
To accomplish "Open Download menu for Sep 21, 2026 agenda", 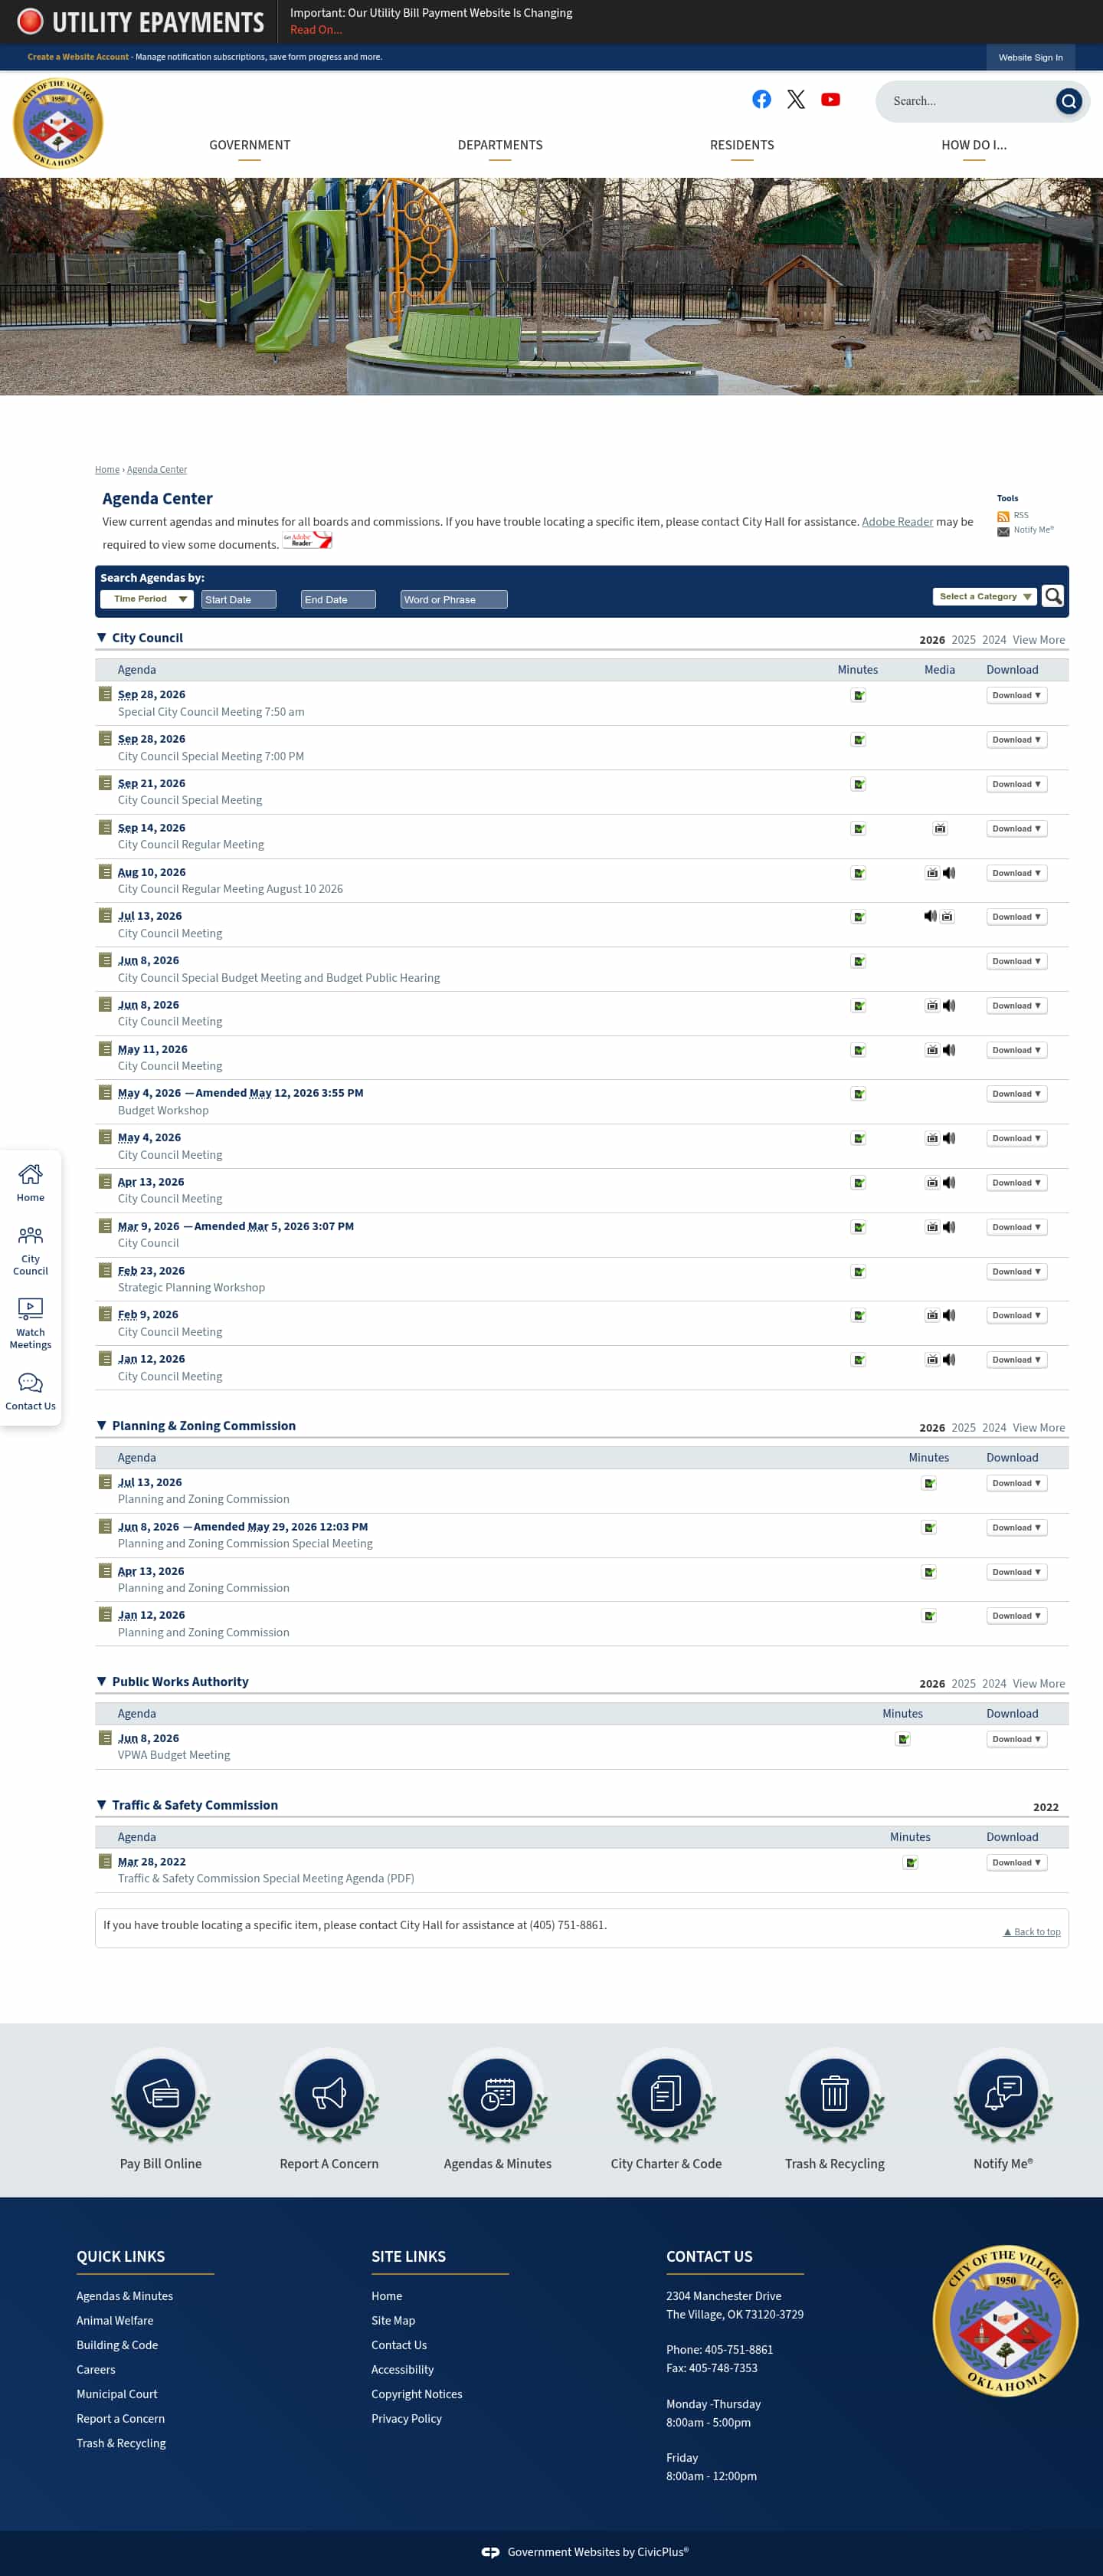I will [1016, 784].
